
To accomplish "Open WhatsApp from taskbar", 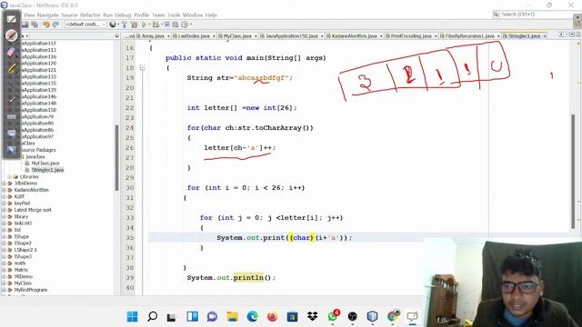I will [x=333, y=316].
